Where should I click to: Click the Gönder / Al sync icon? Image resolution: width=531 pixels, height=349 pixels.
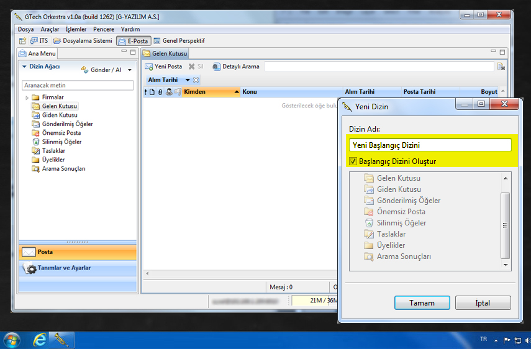[x=84, y=70]
